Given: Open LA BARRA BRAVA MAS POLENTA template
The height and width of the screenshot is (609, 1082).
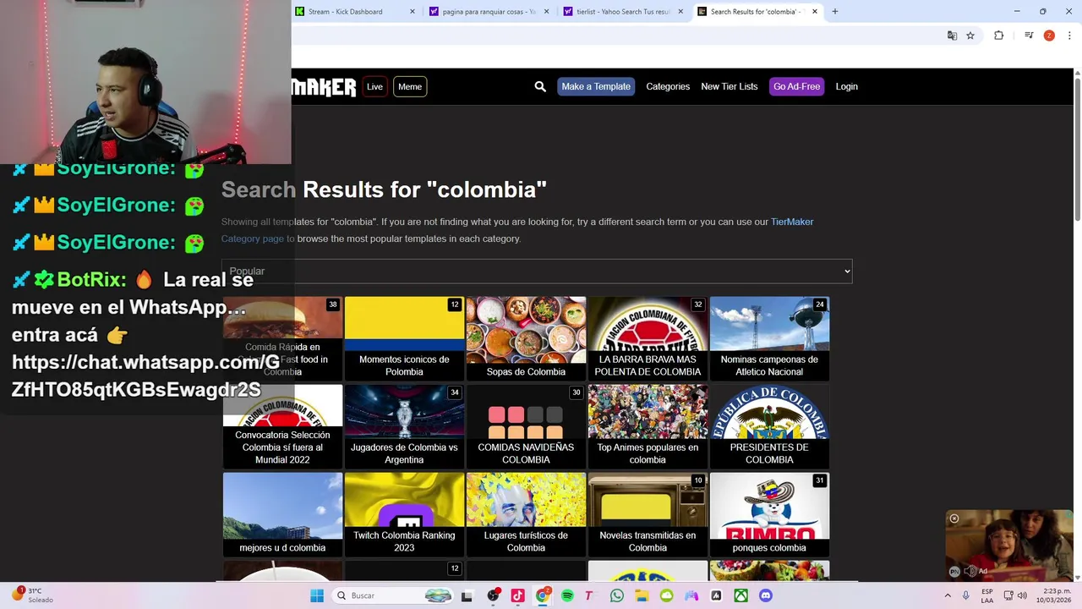Looking at the screenshot, I should [648, 338].
